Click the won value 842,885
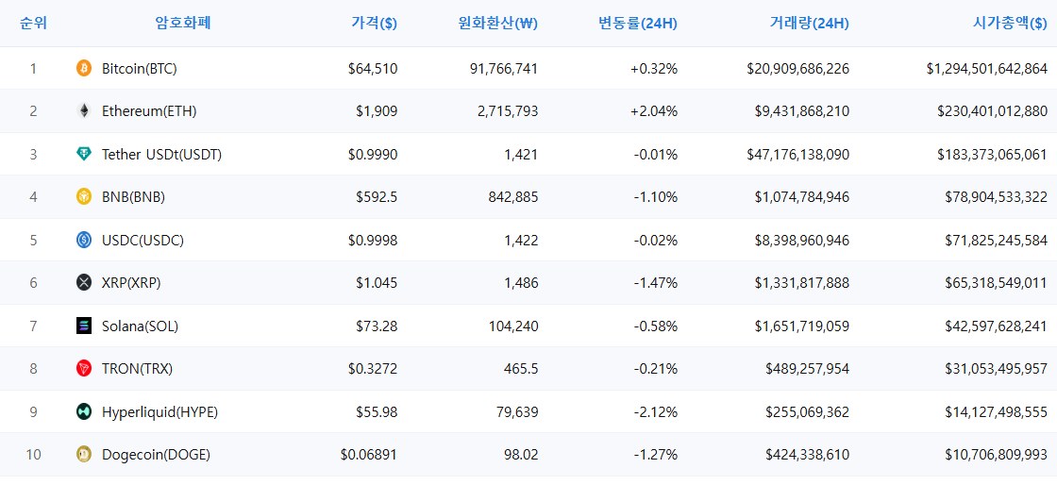1057x485 pixels. click(x=514, y=196)
